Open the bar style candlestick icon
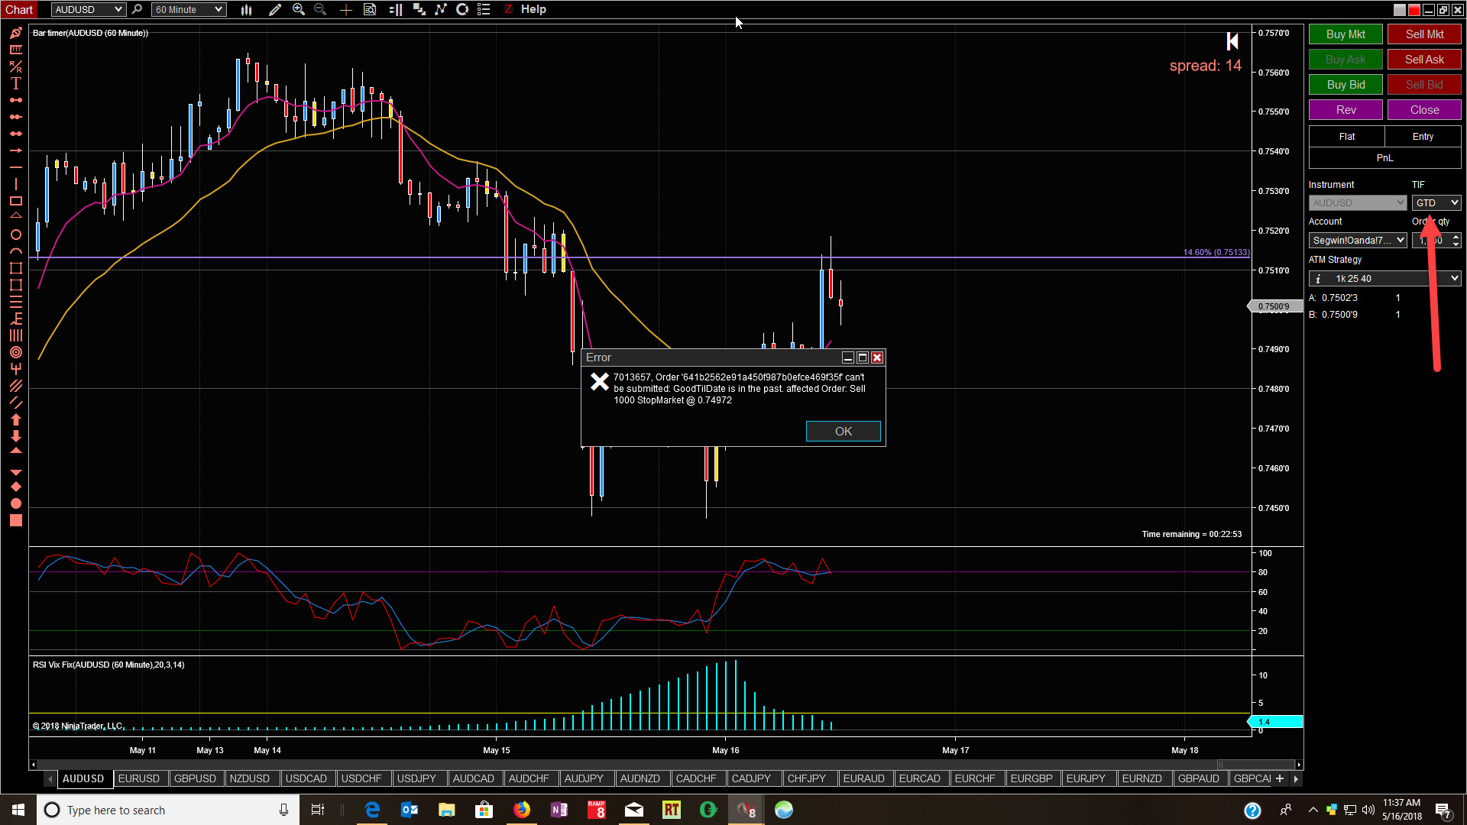 [246, 9]
